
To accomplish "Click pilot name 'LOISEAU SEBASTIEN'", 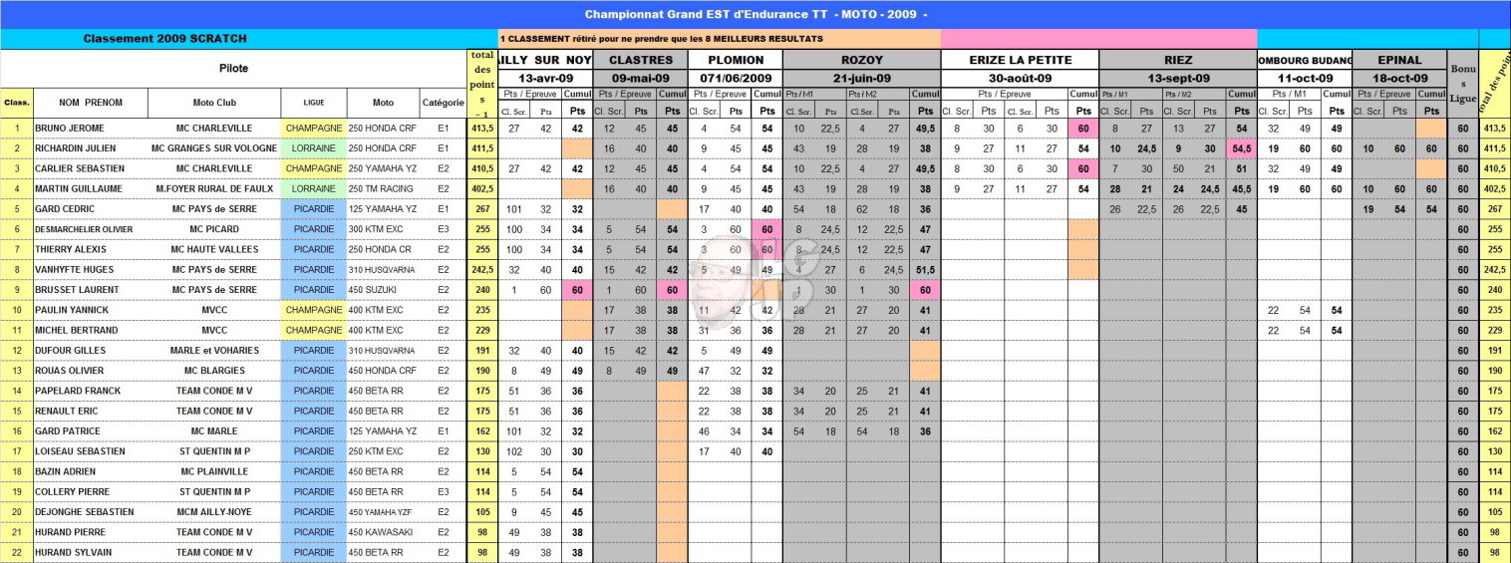I will 80,451.
